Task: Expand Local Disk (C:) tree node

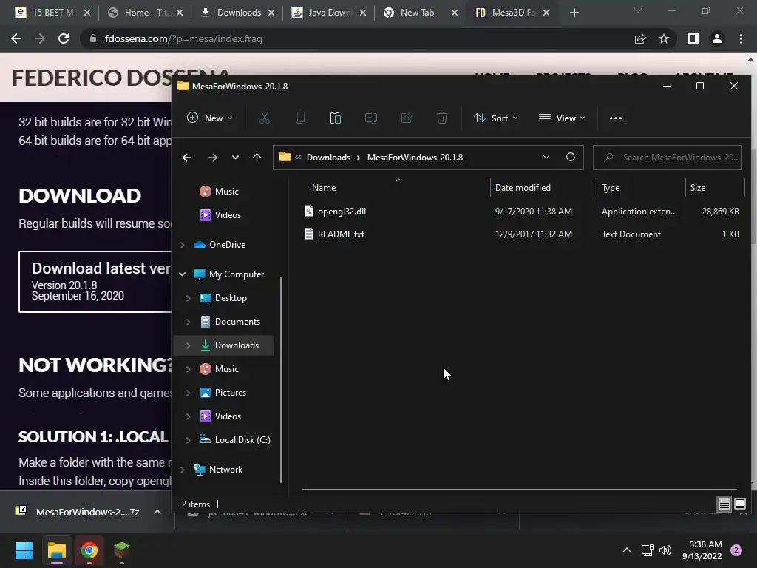Action: [x=189, y=440]
